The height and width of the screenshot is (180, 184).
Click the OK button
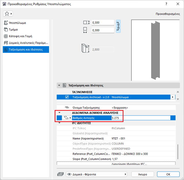click(x=168, y=174)
